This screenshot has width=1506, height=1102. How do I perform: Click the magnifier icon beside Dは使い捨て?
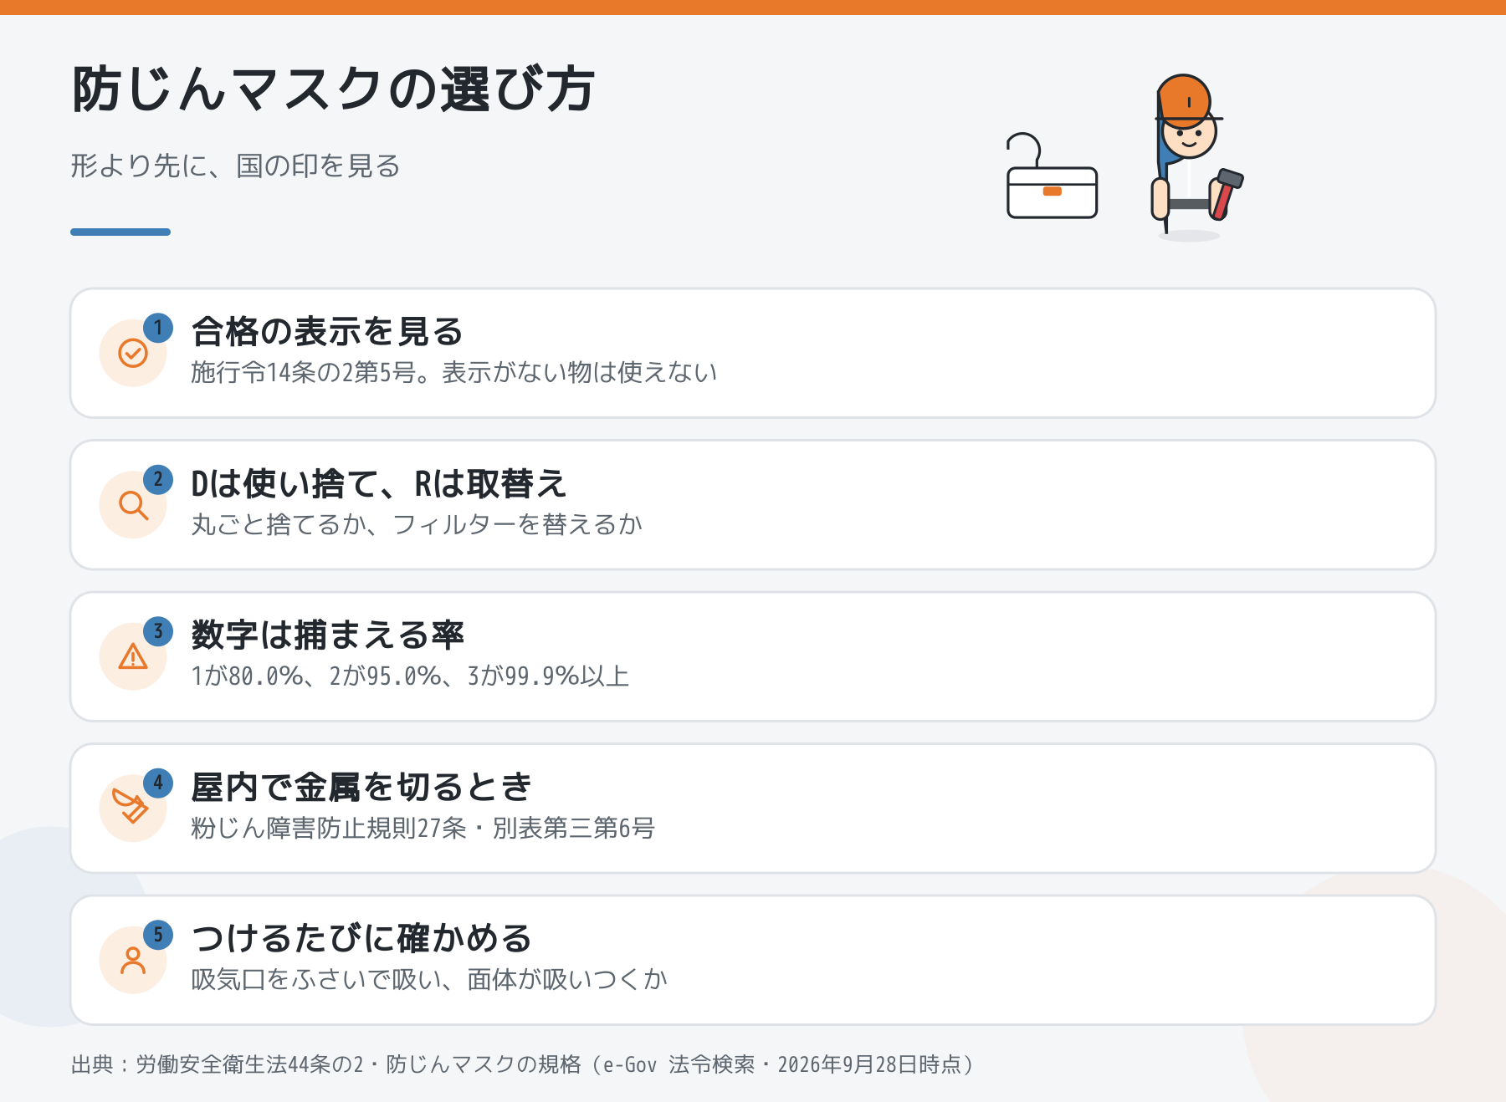[133, 505]
